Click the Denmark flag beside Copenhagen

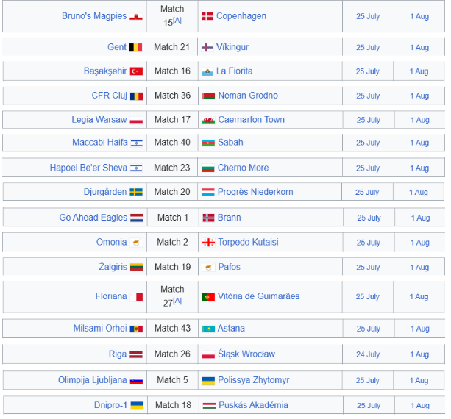click(207, 16)
